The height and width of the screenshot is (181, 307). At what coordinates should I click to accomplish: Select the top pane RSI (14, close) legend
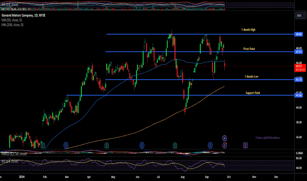pos(10,5)
